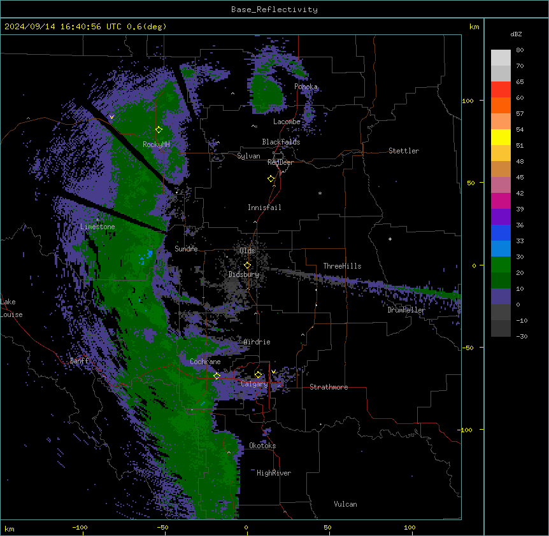Select the yellow 51-54 dBZ legend swatch
Image resolution: width=549 pixels, height=536 pixels.
(x=501, y=137)
